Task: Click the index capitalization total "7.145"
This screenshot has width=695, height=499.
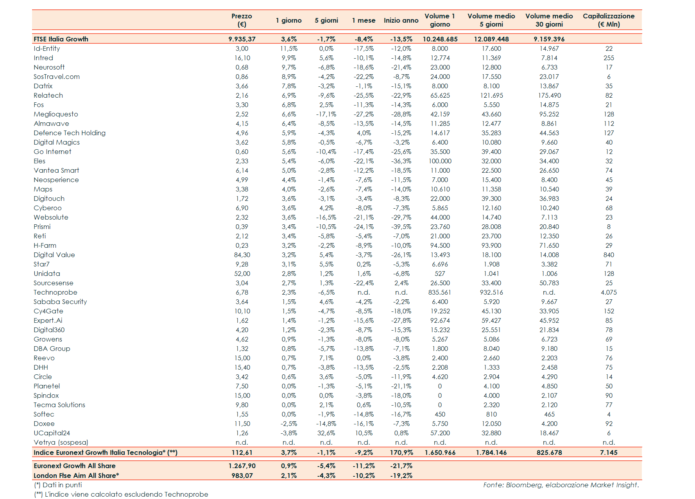Action: click(609, 452)
